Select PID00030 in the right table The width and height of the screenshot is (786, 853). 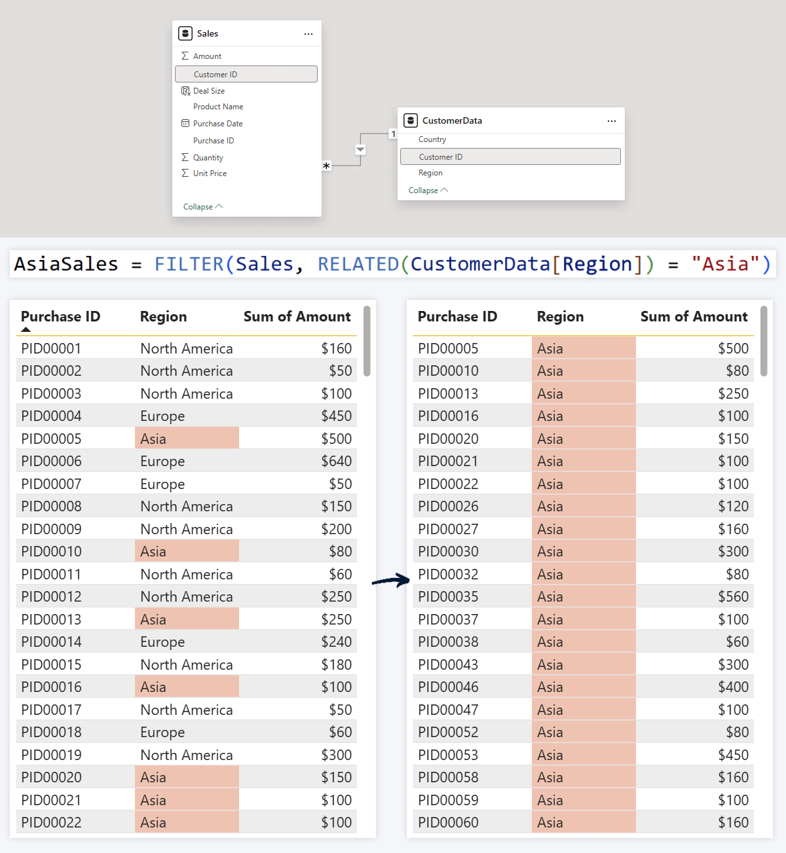448,551
